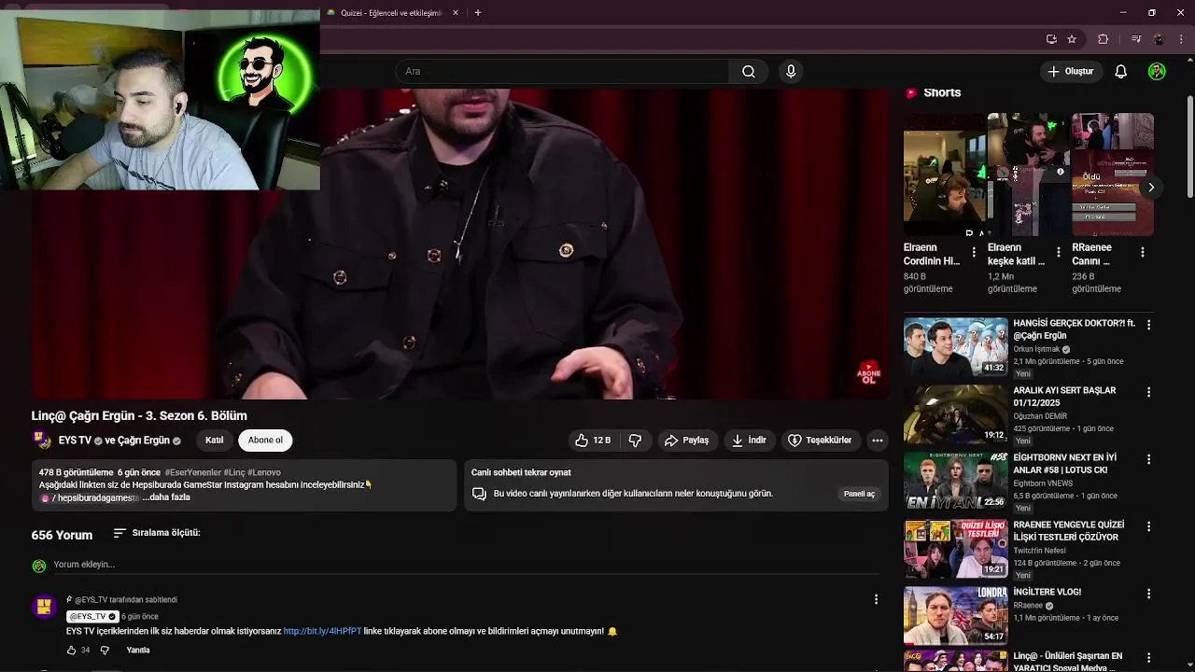Open ARALIK AYI SERT BAŞLAR thumbnail
Screen dimensions: 1195x672
[x=955, y=414]
